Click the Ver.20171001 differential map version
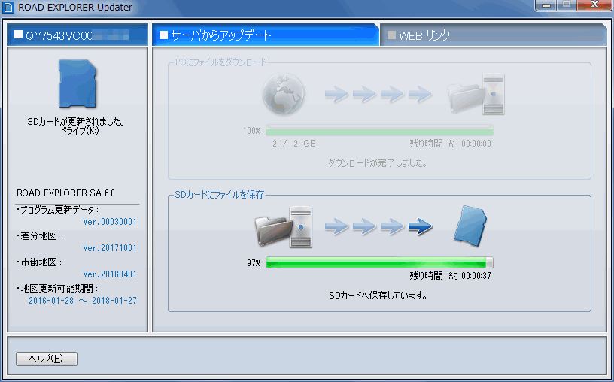Screen dimensions: 614x382 pos(110,248)
